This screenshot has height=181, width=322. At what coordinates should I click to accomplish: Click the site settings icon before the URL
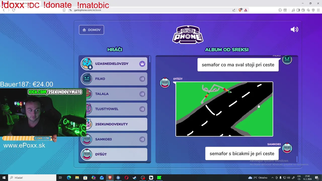[x=71, y=10]
